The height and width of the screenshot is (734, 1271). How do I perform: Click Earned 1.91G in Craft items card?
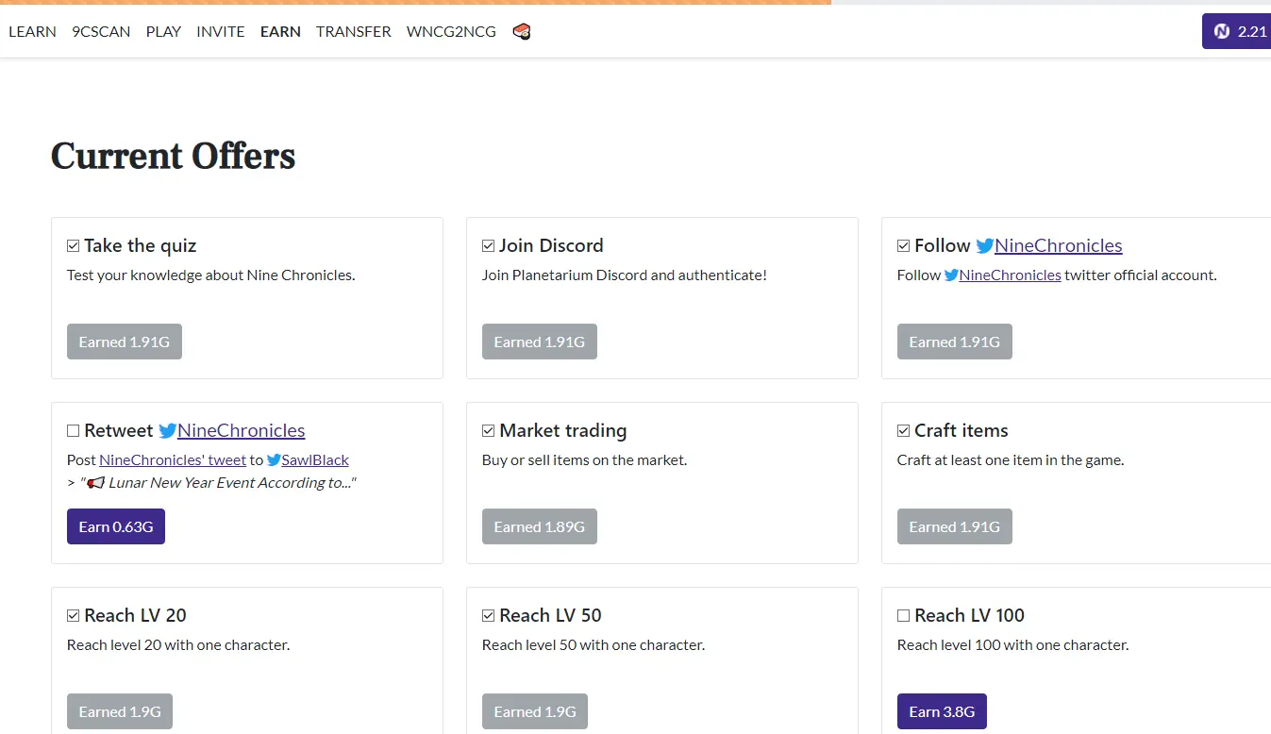point(955,526)
